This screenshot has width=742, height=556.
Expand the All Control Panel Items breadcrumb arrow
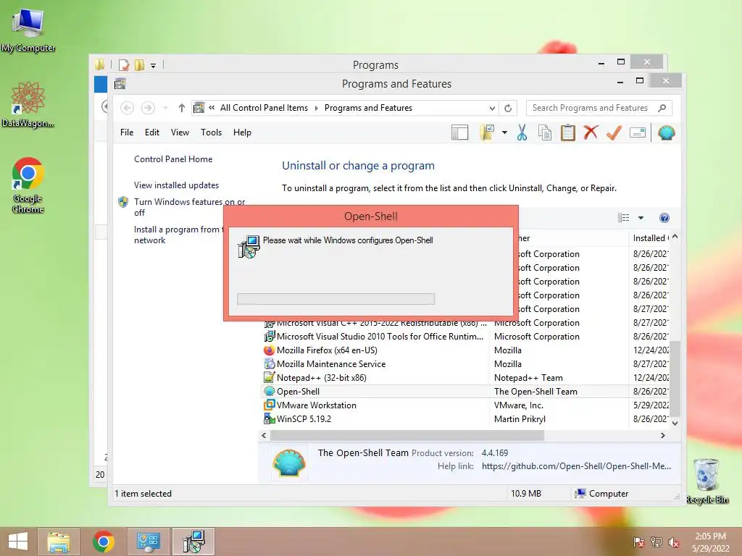[x=317, y=109]
